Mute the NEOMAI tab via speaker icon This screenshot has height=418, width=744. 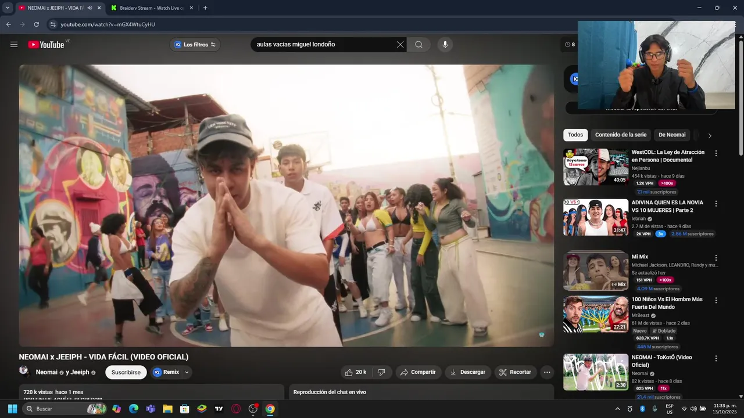click(90, 8)
